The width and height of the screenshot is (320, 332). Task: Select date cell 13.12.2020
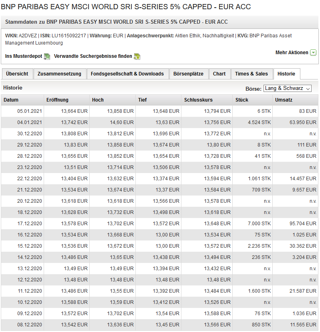click(x=30, y=269)
